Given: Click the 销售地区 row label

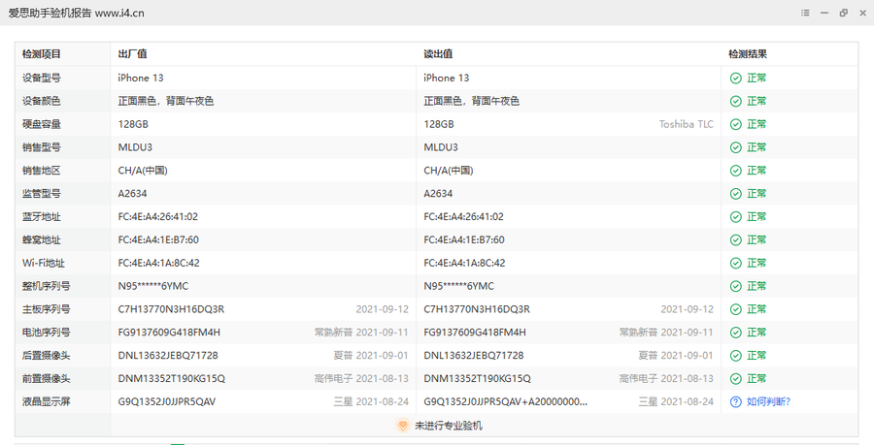Looking at the screenshot, I should pos(41,171).
